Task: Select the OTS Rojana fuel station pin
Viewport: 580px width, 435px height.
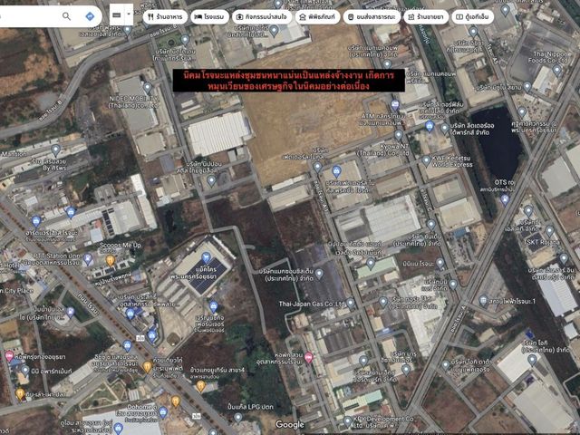Action: coord(505,200)
